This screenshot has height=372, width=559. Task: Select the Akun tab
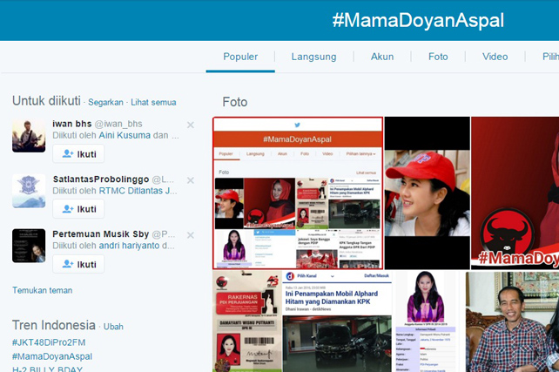coord(382,57)
